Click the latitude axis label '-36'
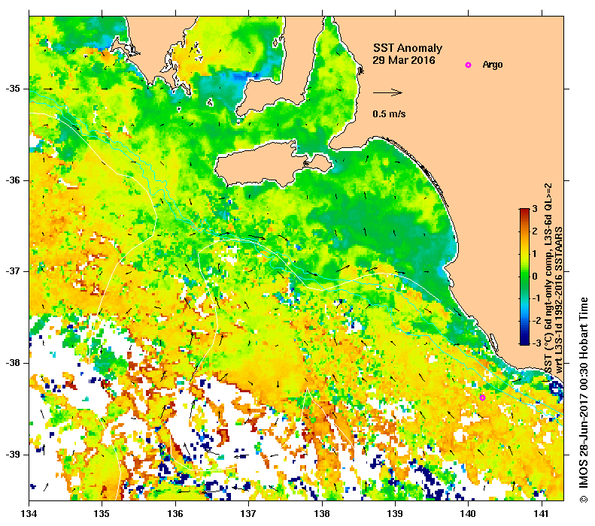The image size is (595, 526). coord(12,180)
